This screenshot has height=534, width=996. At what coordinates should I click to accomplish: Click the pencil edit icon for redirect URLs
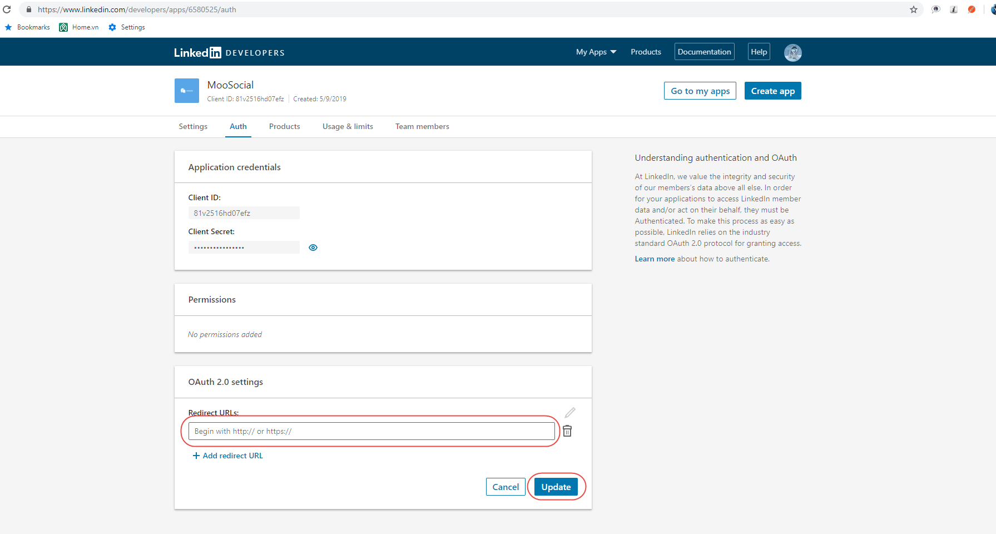pyautogui.click(x=570, y=412)
